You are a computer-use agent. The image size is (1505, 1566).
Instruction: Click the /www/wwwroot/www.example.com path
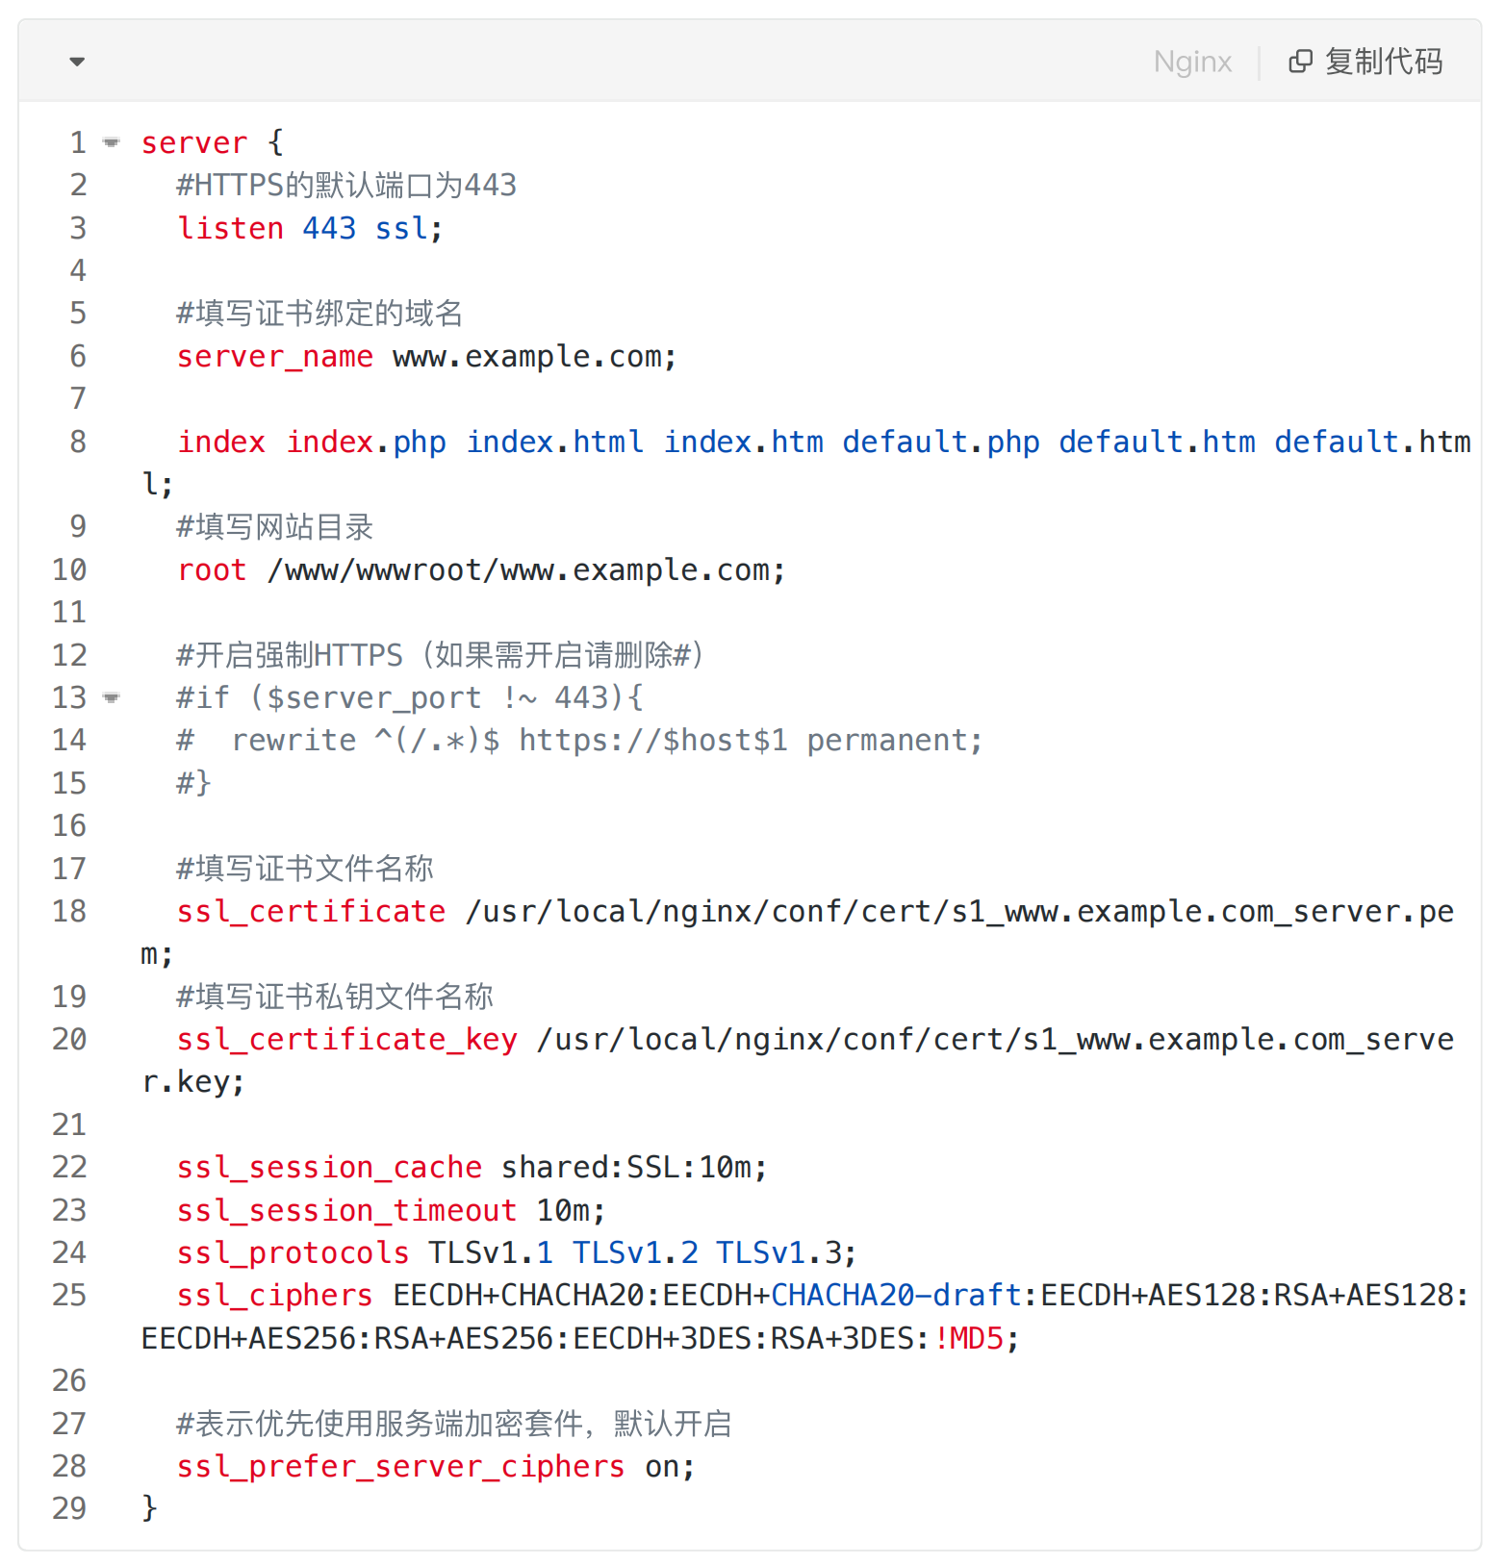tap(525, 570)
